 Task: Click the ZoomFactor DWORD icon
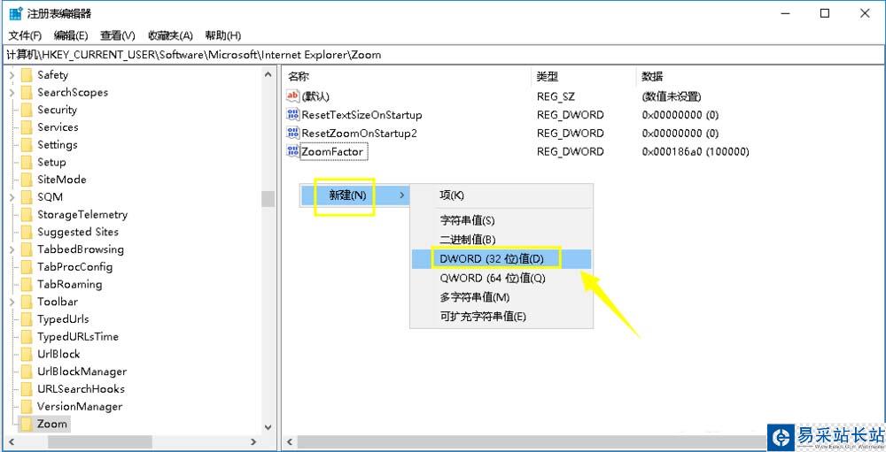292,151
